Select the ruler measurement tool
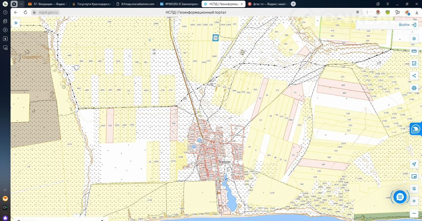422x221 pixels. pyautogui.click(x=414, y=51)
